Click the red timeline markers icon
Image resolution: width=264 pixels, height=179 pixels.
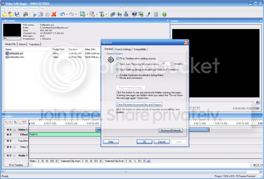pos(24,122)
